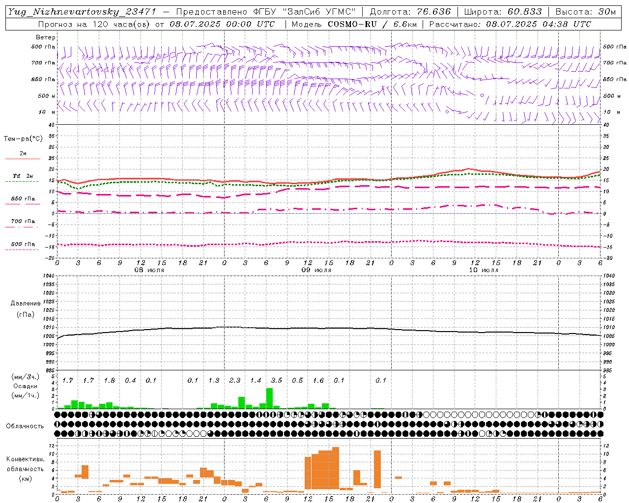
Task: Click the 08 июля date label
Action: (x=149, y=270)
